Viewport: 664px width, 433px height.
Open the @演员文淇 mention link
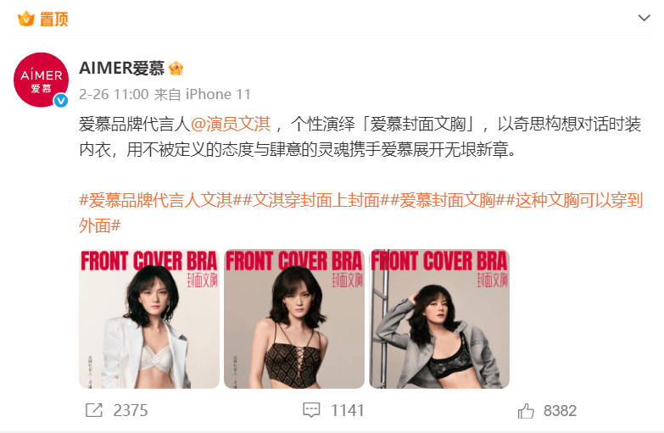point(231,124)
